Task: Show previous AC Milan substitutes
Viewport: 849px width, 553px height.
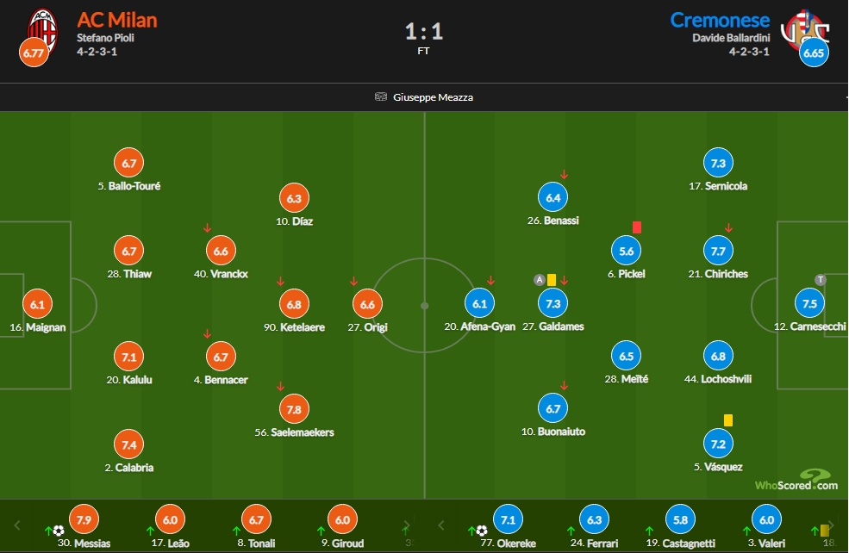Action: [17, 525]
